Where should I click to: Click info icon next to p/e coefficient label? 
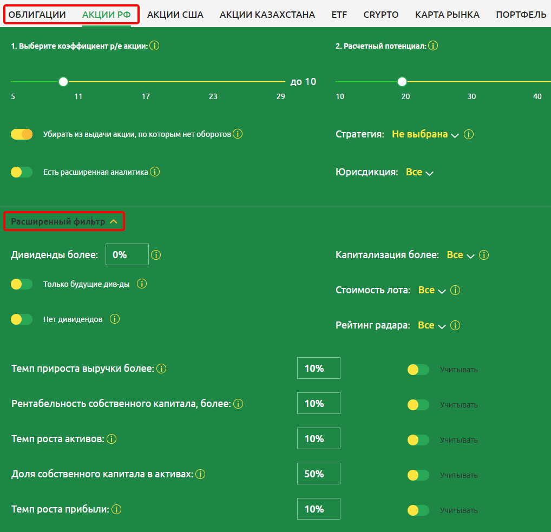point(154,46)
